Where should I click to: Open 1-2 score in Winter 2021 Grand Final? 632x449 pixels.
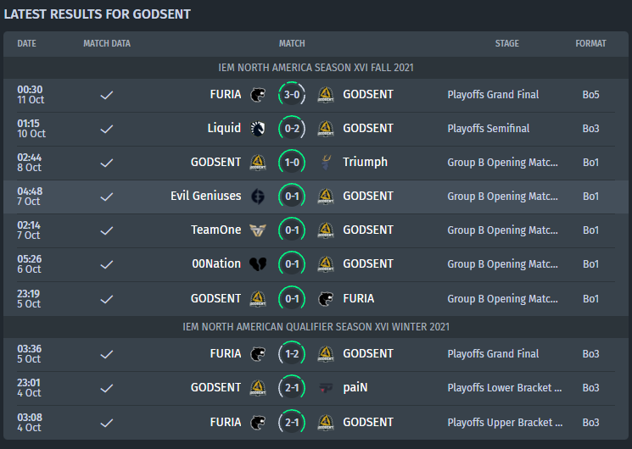tap(292, 354)
